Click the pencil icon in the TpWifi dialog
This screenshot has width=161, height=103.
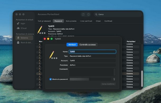coord(53,55)
